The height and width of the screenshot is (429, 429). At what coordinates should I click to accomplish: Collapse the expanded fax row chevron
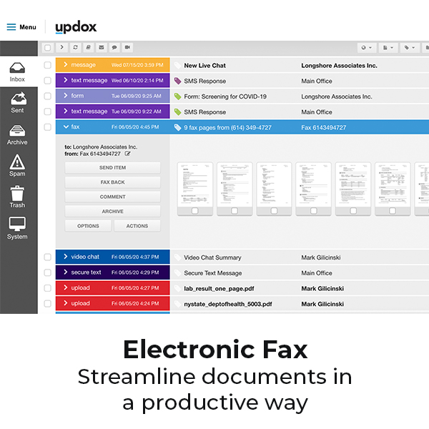pos(66,127)
